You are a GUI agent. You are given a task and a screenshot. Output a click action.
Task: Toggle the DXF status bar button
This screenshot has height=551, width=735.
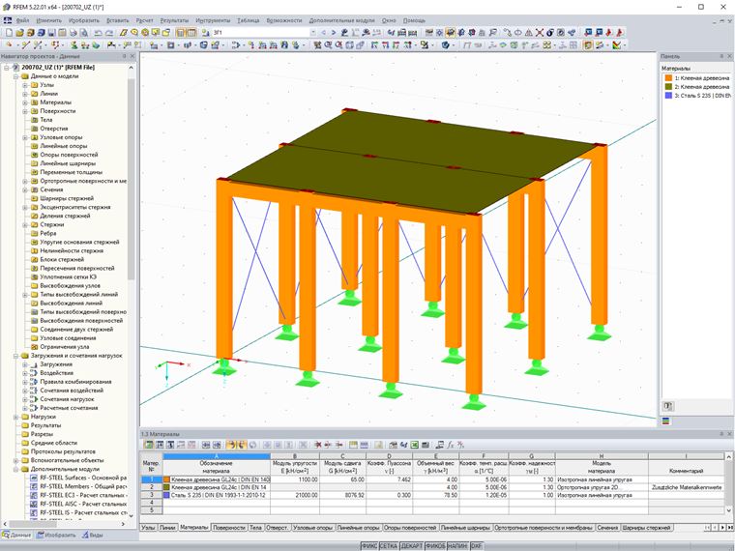click(476, 546)
